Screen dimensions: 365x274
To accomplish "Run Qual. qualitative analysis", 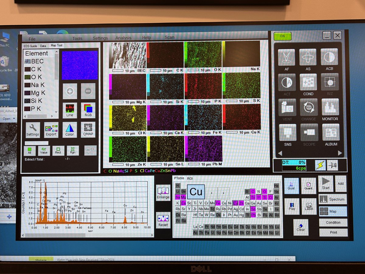I will tap(292, 186).
